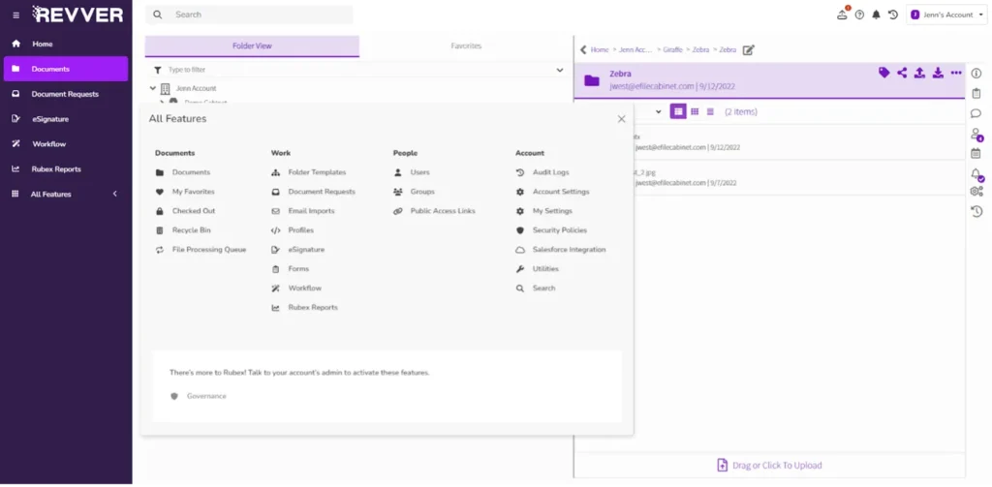Open the top bar notifications bell

(876, 15)
